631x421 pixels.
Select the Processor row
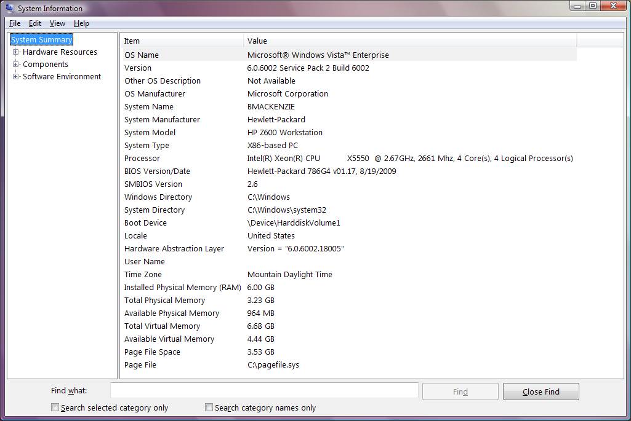pos(142,159)
